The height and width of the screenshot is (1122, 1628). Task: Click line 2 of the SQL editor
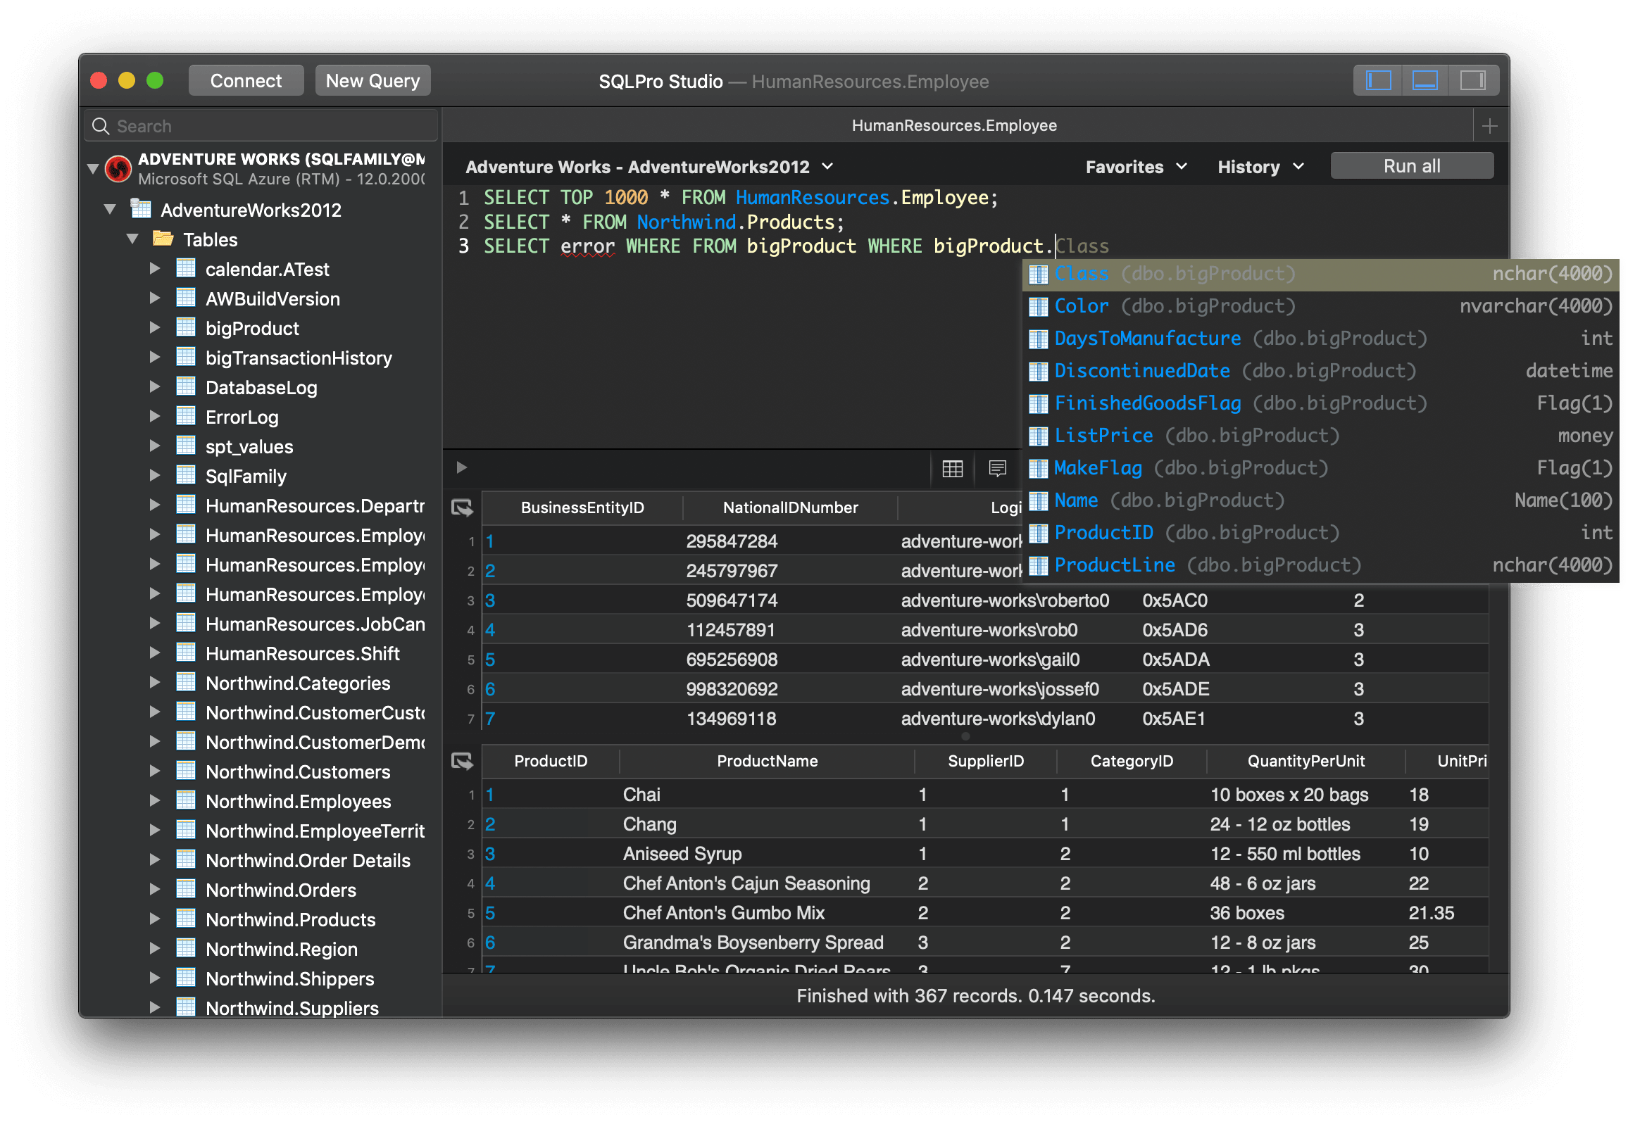click(663, 222)
